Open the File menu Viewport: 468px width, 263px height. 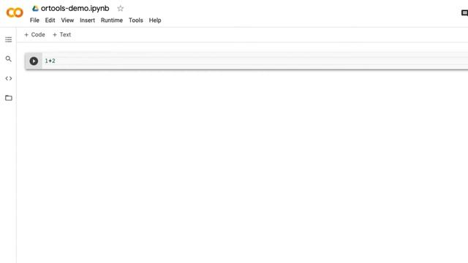tap(34, 20)
